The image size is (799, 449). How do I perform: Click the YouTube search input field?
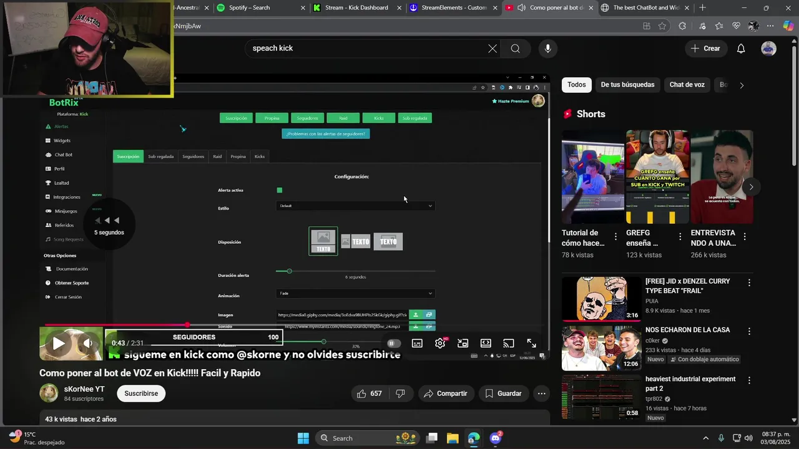click(x=367, y=49)
